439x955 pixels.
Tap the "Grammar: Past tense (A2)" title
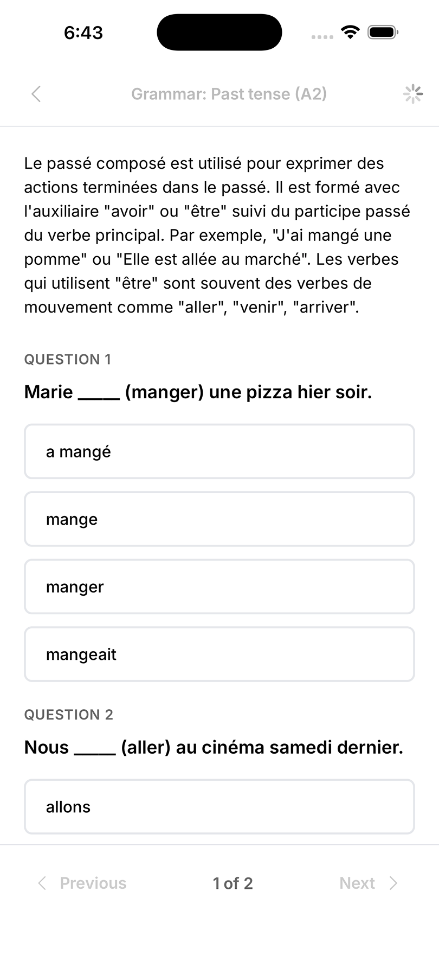coord(229,94)
